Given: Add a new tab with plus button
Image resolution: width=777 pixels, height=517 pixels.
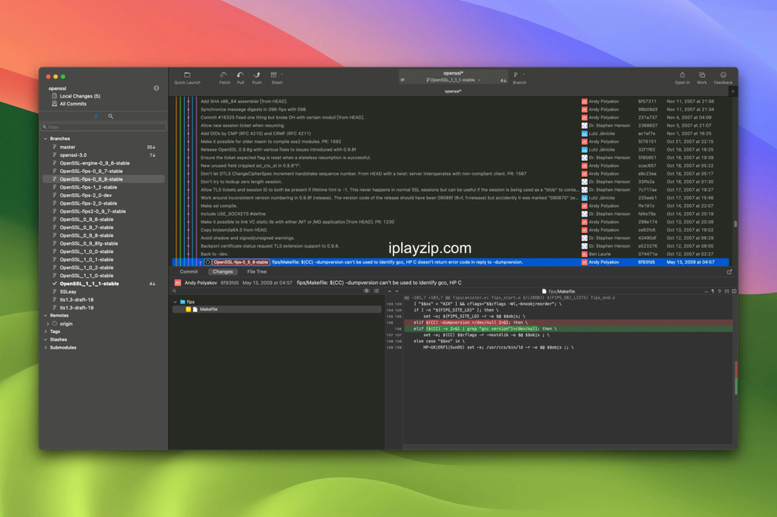Looking at the screenshot, I should (x=733, y=92).
